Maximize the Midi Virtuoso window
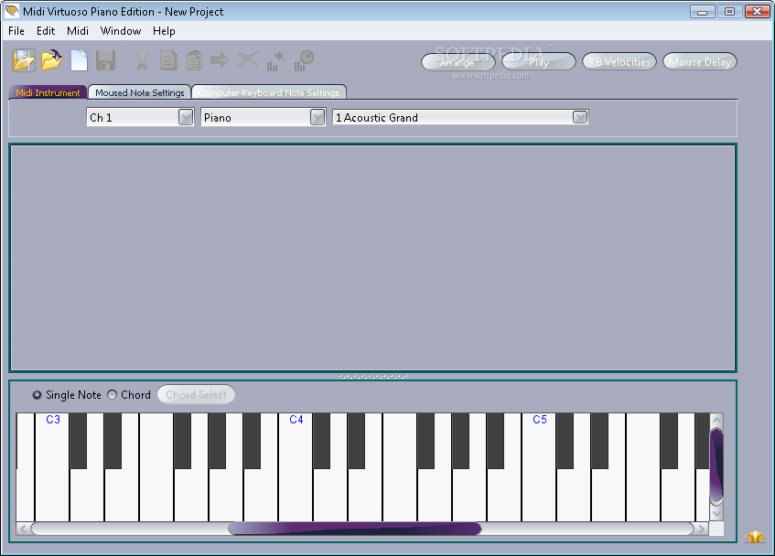Screen dimensions: 775x556 pos(729,11)
